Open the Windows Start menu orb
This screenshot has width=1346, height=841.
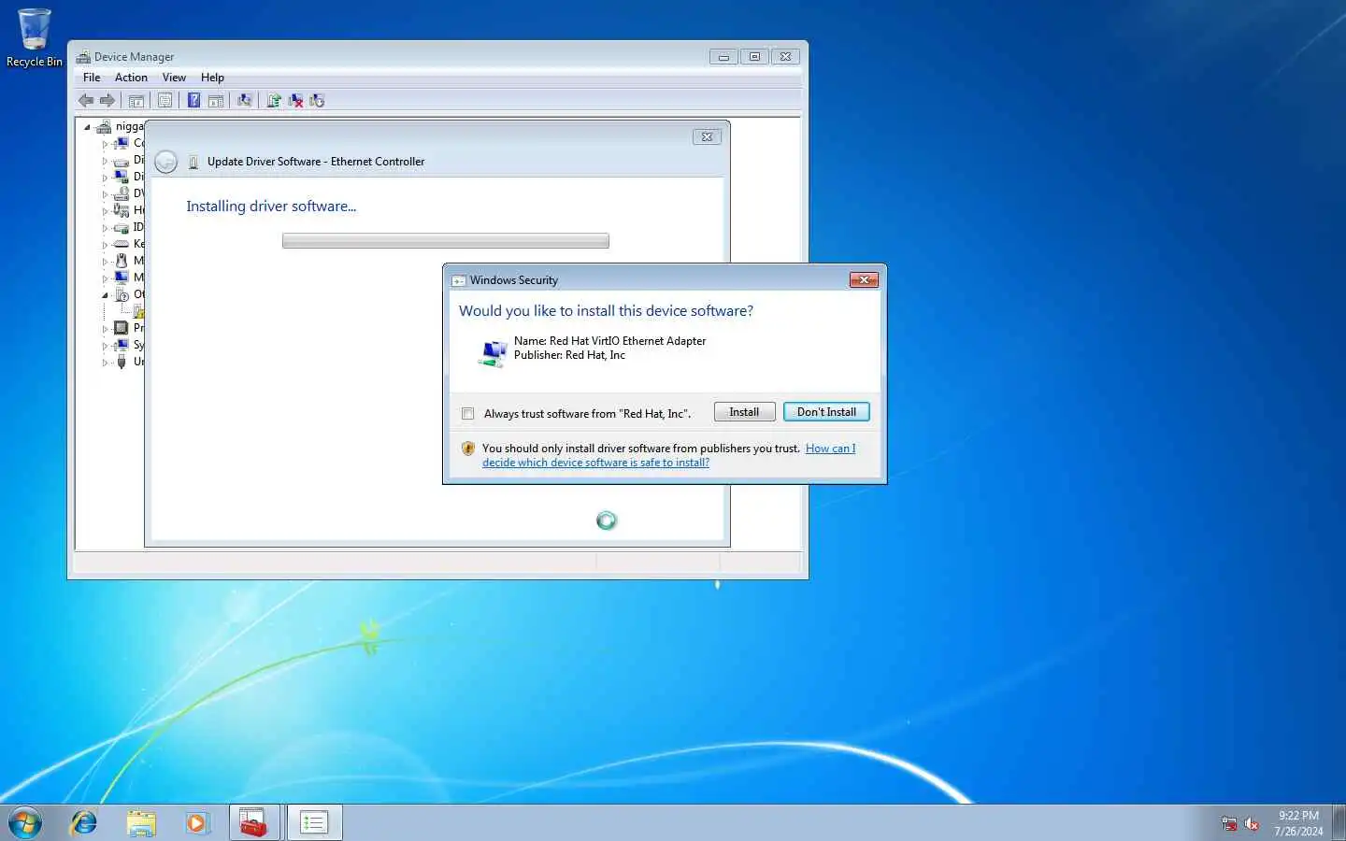point(25,822)
